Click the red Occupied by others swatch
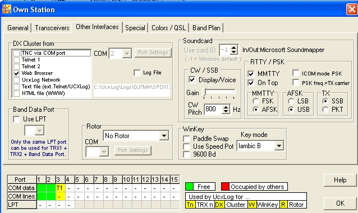This screenshot has height=213, width=358. 225,187
